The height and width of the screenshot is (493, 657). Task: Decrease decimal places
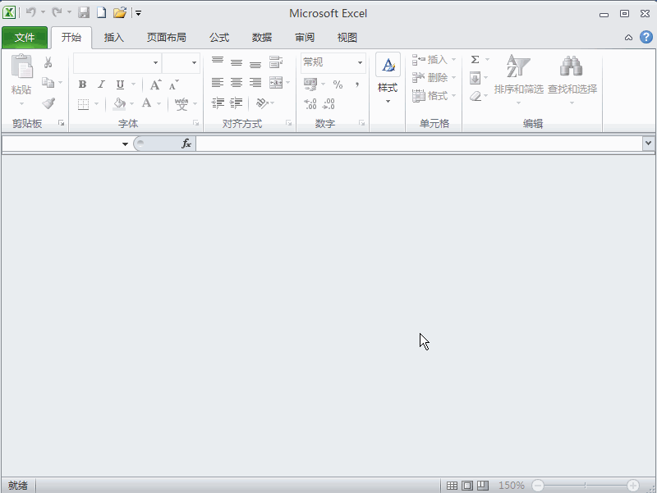pos(329,104)
